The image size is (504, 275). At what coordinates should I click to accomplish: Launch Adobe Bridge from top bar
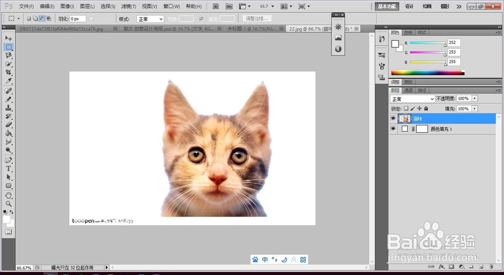point(216,7)
